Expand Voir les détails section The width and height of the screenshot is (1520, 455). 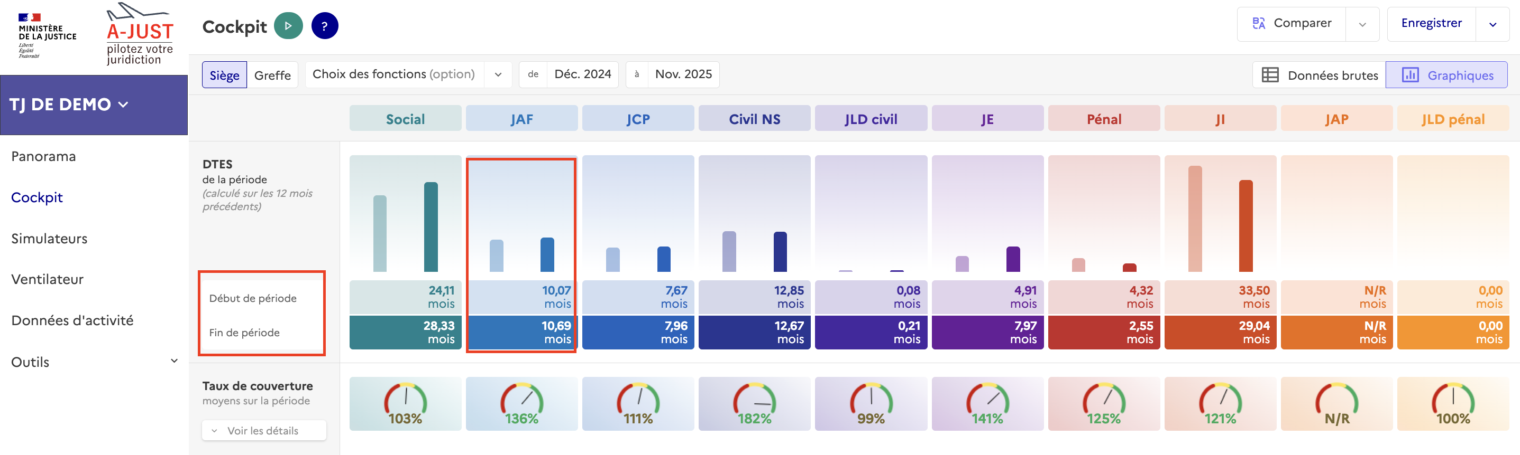[263, 430]
